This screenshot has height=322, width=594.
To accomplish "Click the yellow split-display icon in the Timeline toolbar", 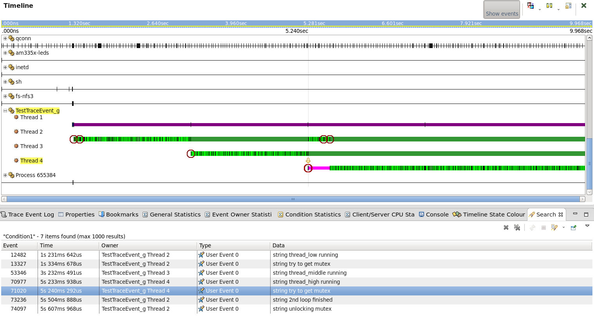I will point(549,6).
